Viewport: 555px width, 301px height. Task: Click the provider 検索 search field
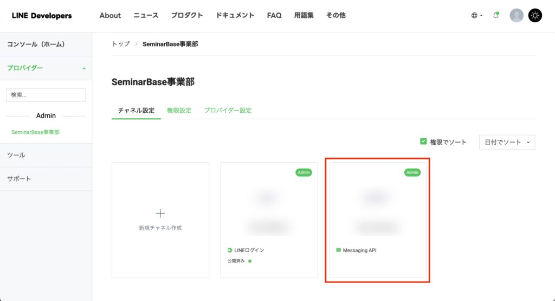pos(46,95)
